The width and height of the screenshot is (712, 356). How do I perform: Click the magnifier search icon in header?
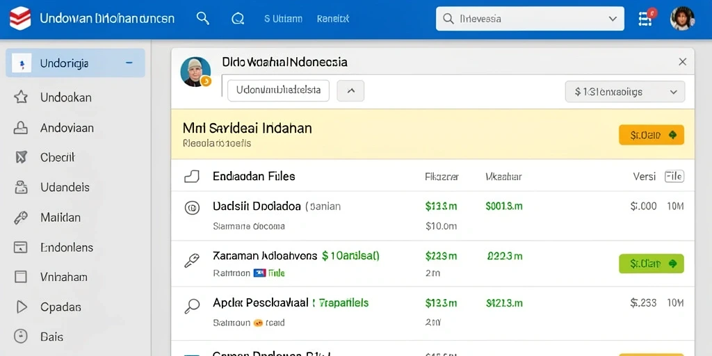click(x=202, y=18)
